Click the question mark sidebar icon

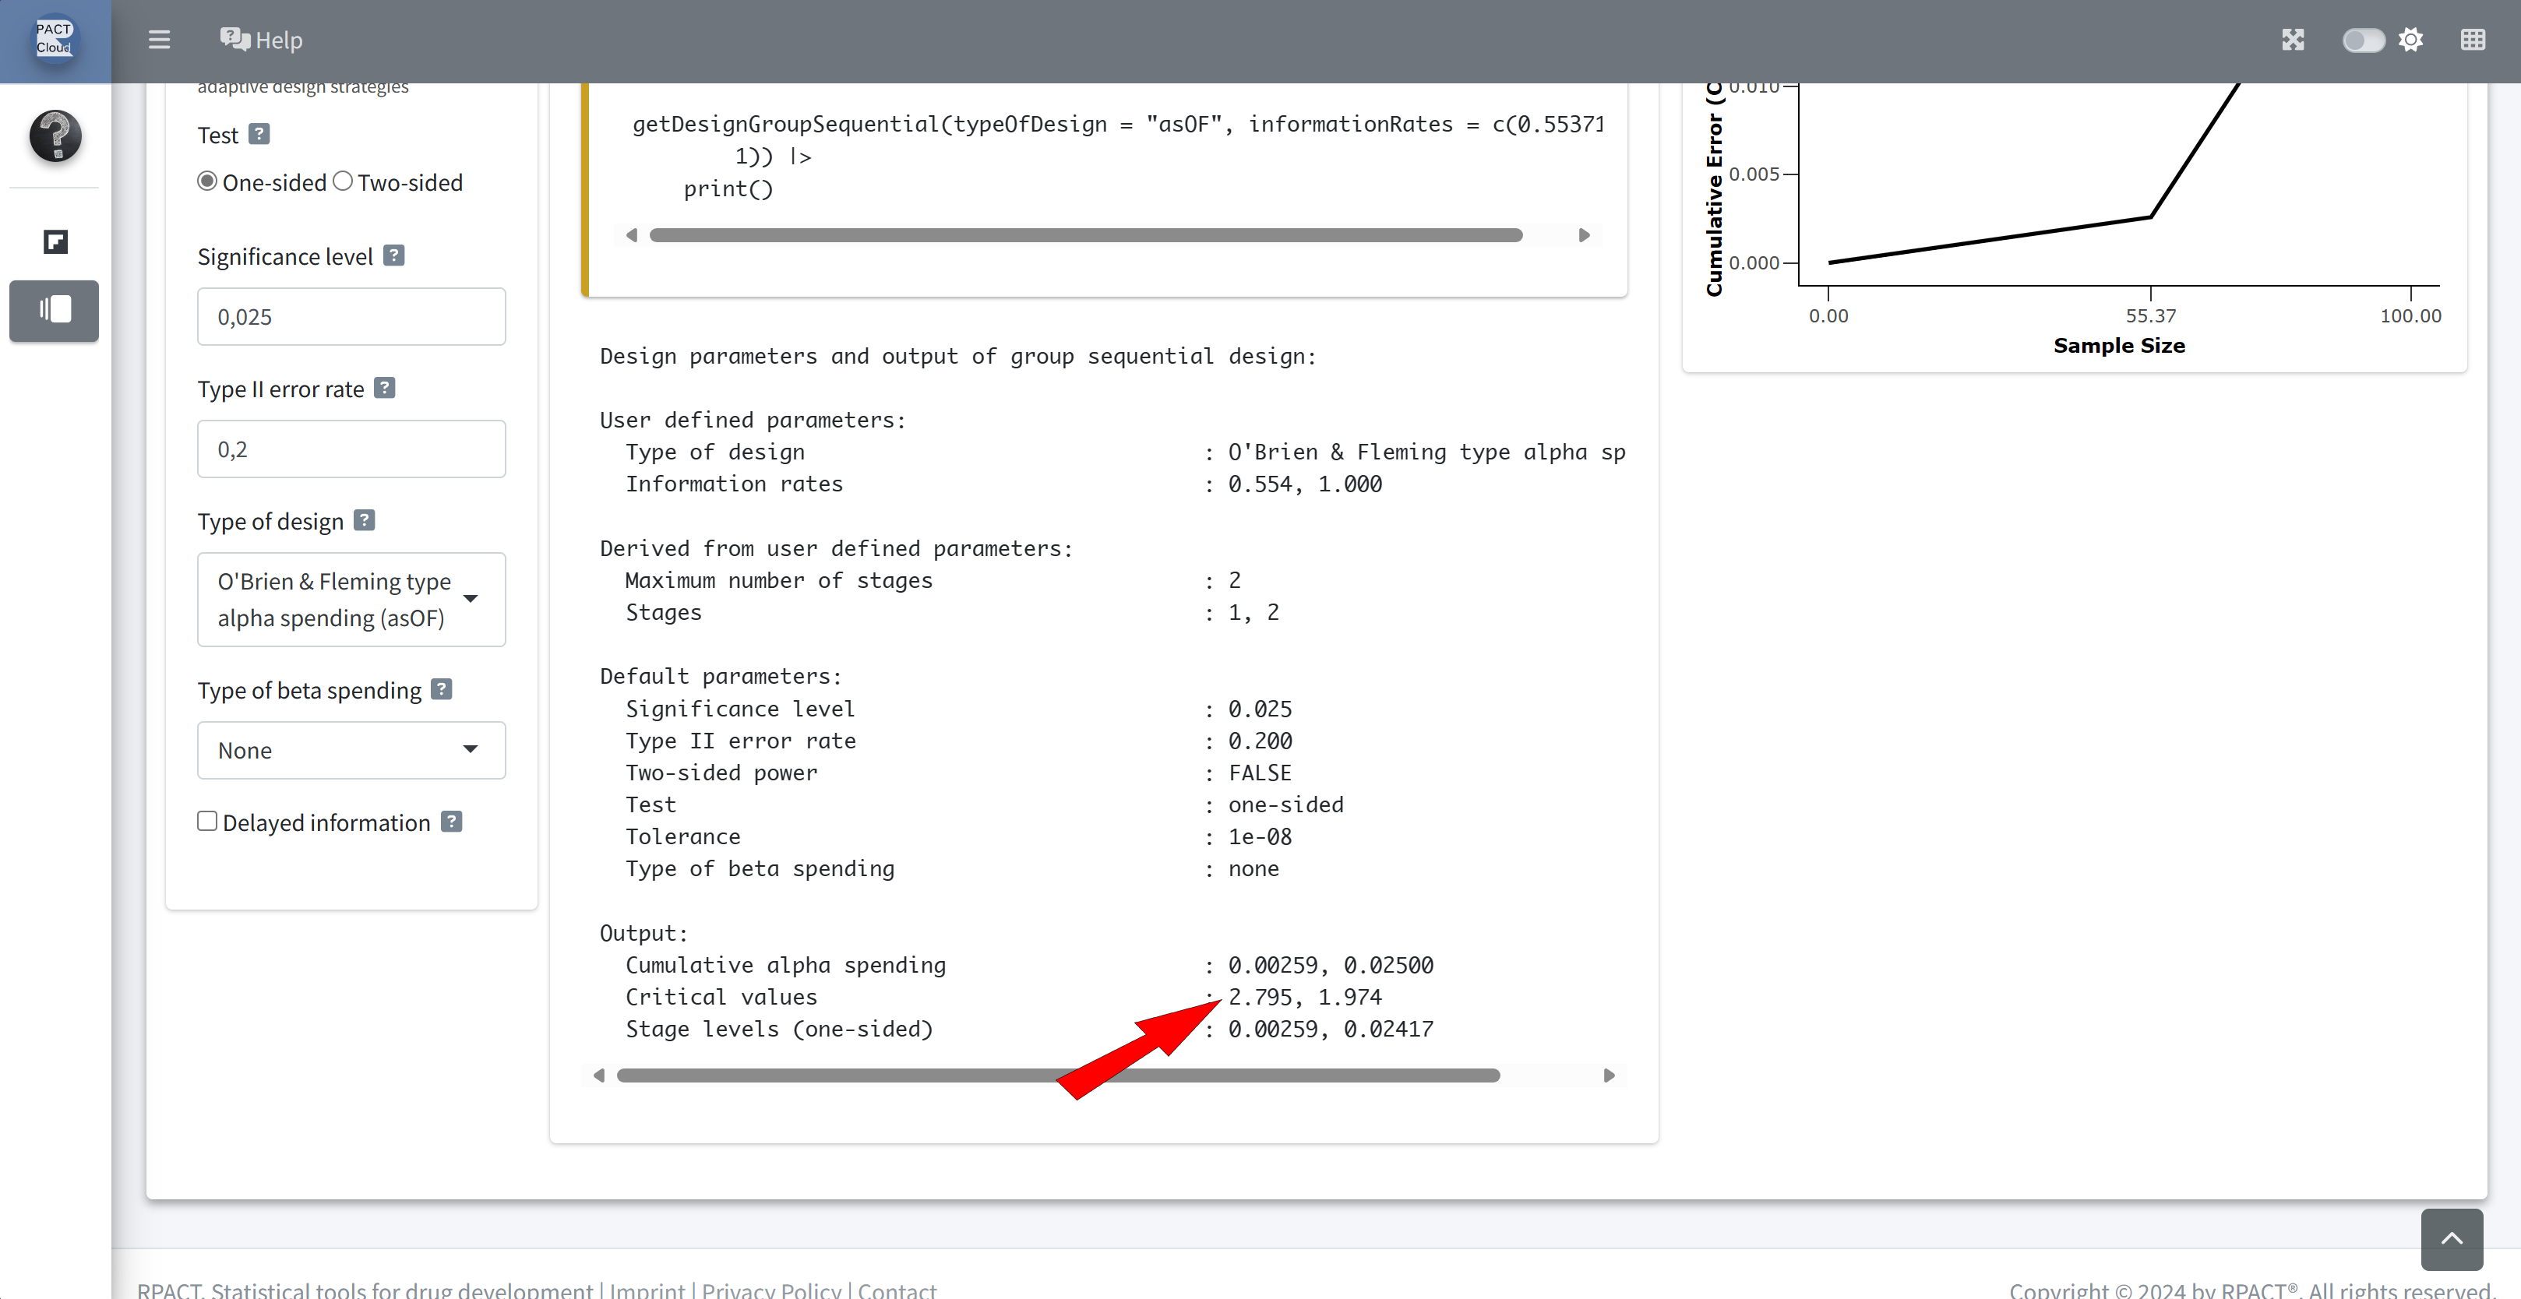pos(55,135)
